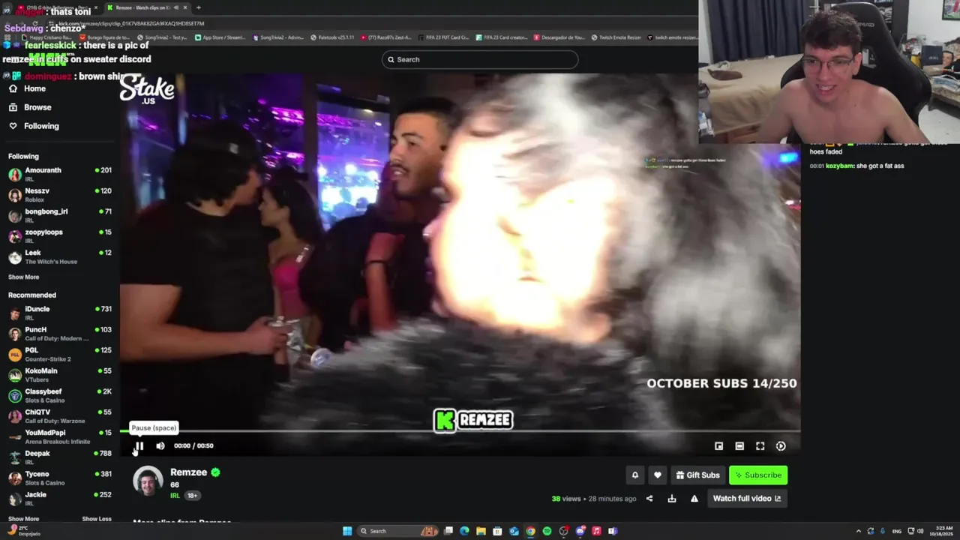Screen dimensions: 960x540
Task: Close the Remzee browser tab
Action: (185, 7)
